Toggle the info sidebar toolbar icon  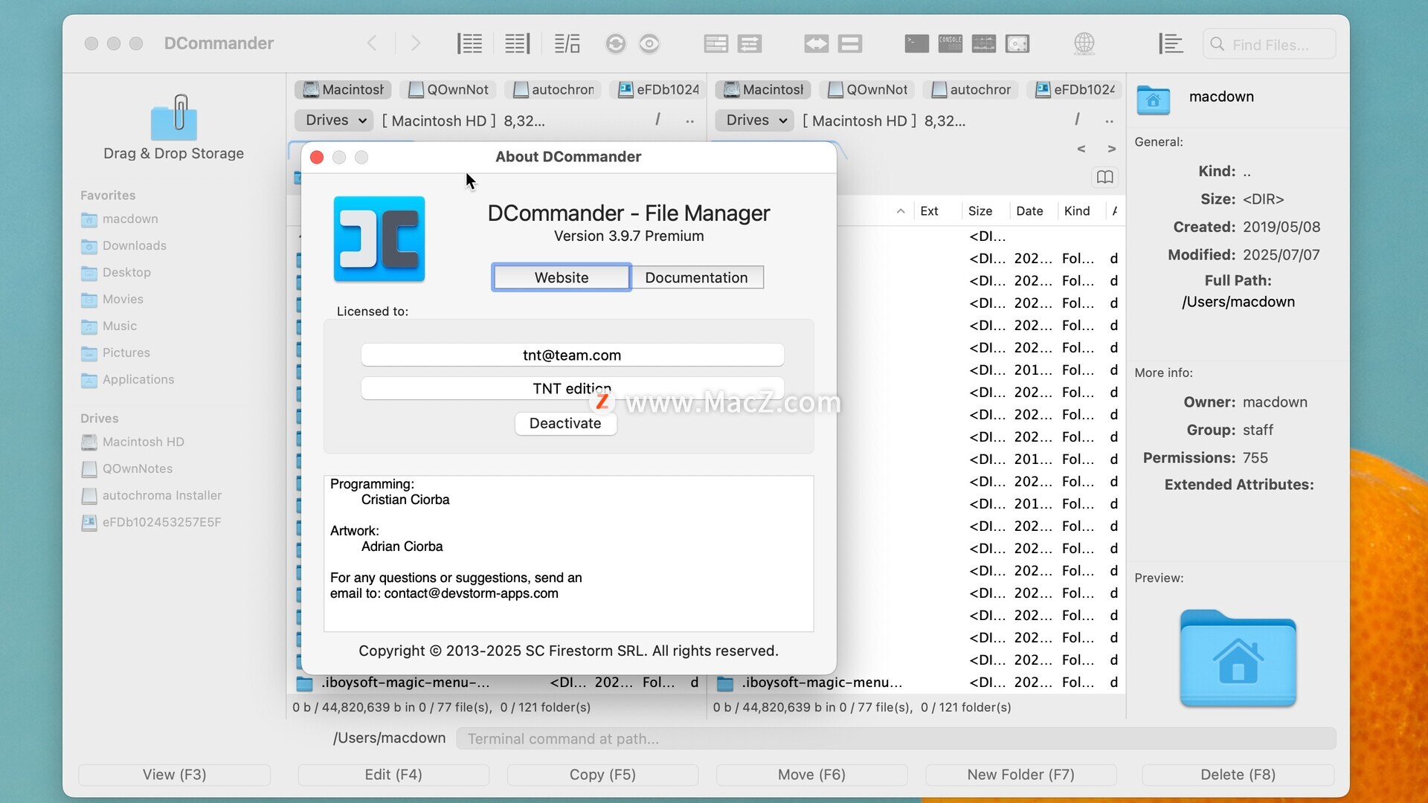click(x=1171, y=44)
